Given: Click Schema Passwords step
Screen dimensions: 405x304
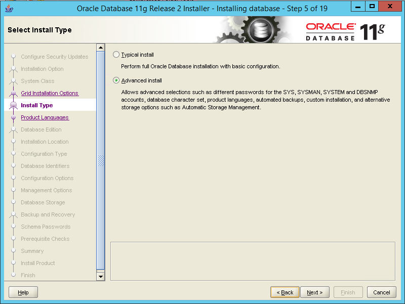Looking at the screenshot, I should [46, 227].
